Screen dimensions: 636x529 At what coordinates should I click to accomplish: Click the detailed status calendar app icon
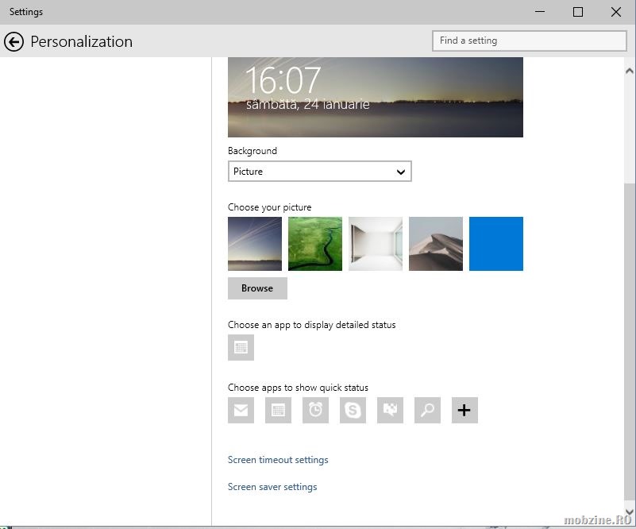tap(241, 347)
